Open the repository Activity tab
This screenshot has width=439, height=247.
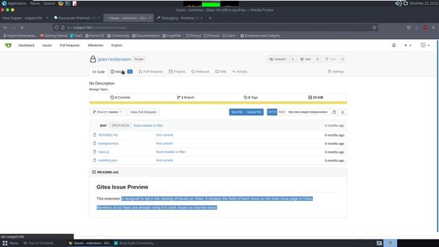(x=239, y=71)
